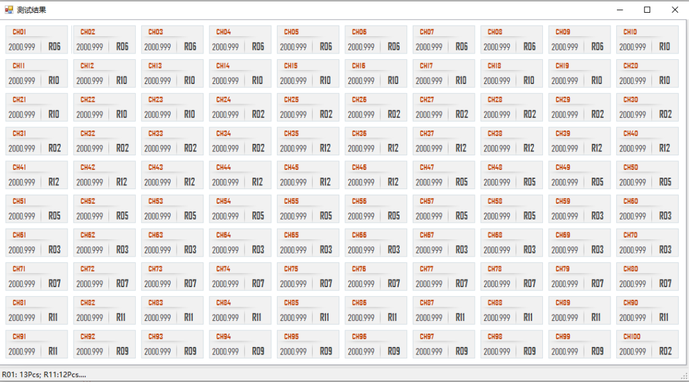The height and width of the screenshot is (382, 689).
Task: Click the app icon in title bar
Action: (9, 10)
